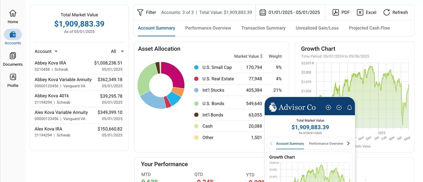Click the U.S. Bonds 549,640 value
The image size is (423, 182).
click(x=254, y=104)
